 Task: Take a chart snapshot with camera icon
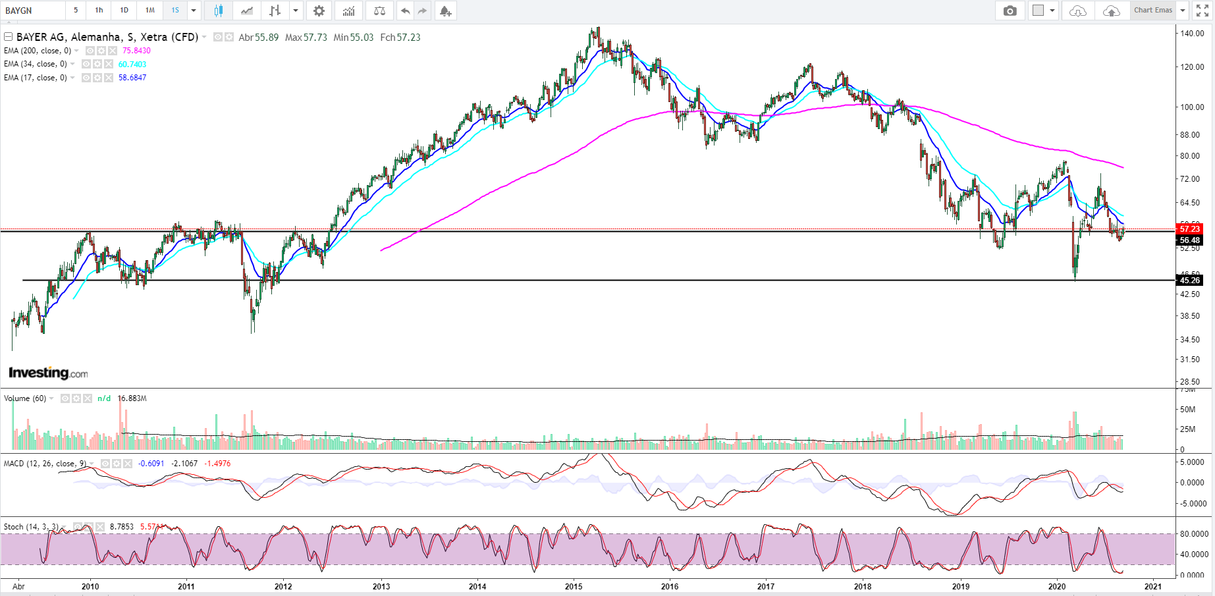point(1010,11)
